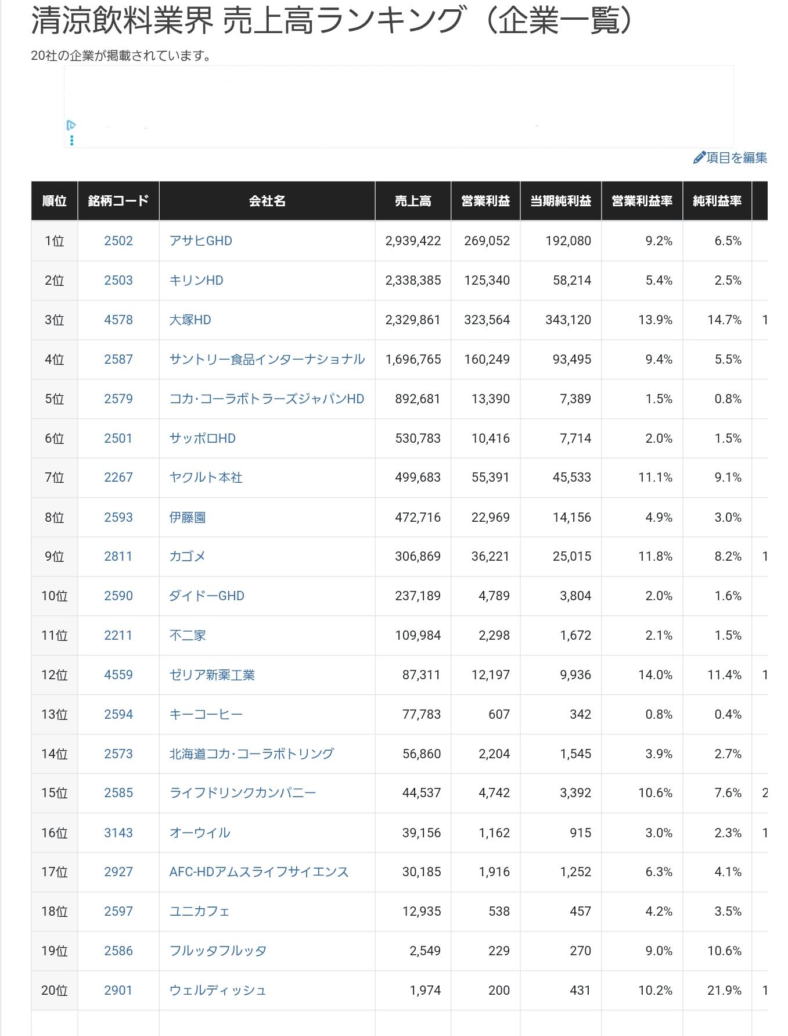
Task: Click the 純利益率 column header
Action: pyautogui.click(x=717, y=201)
